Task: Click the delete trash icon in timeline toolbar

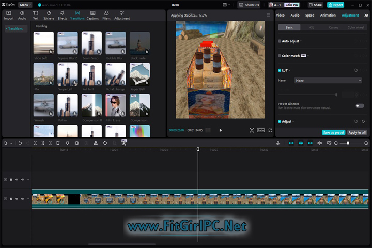Action: (58, 143)
